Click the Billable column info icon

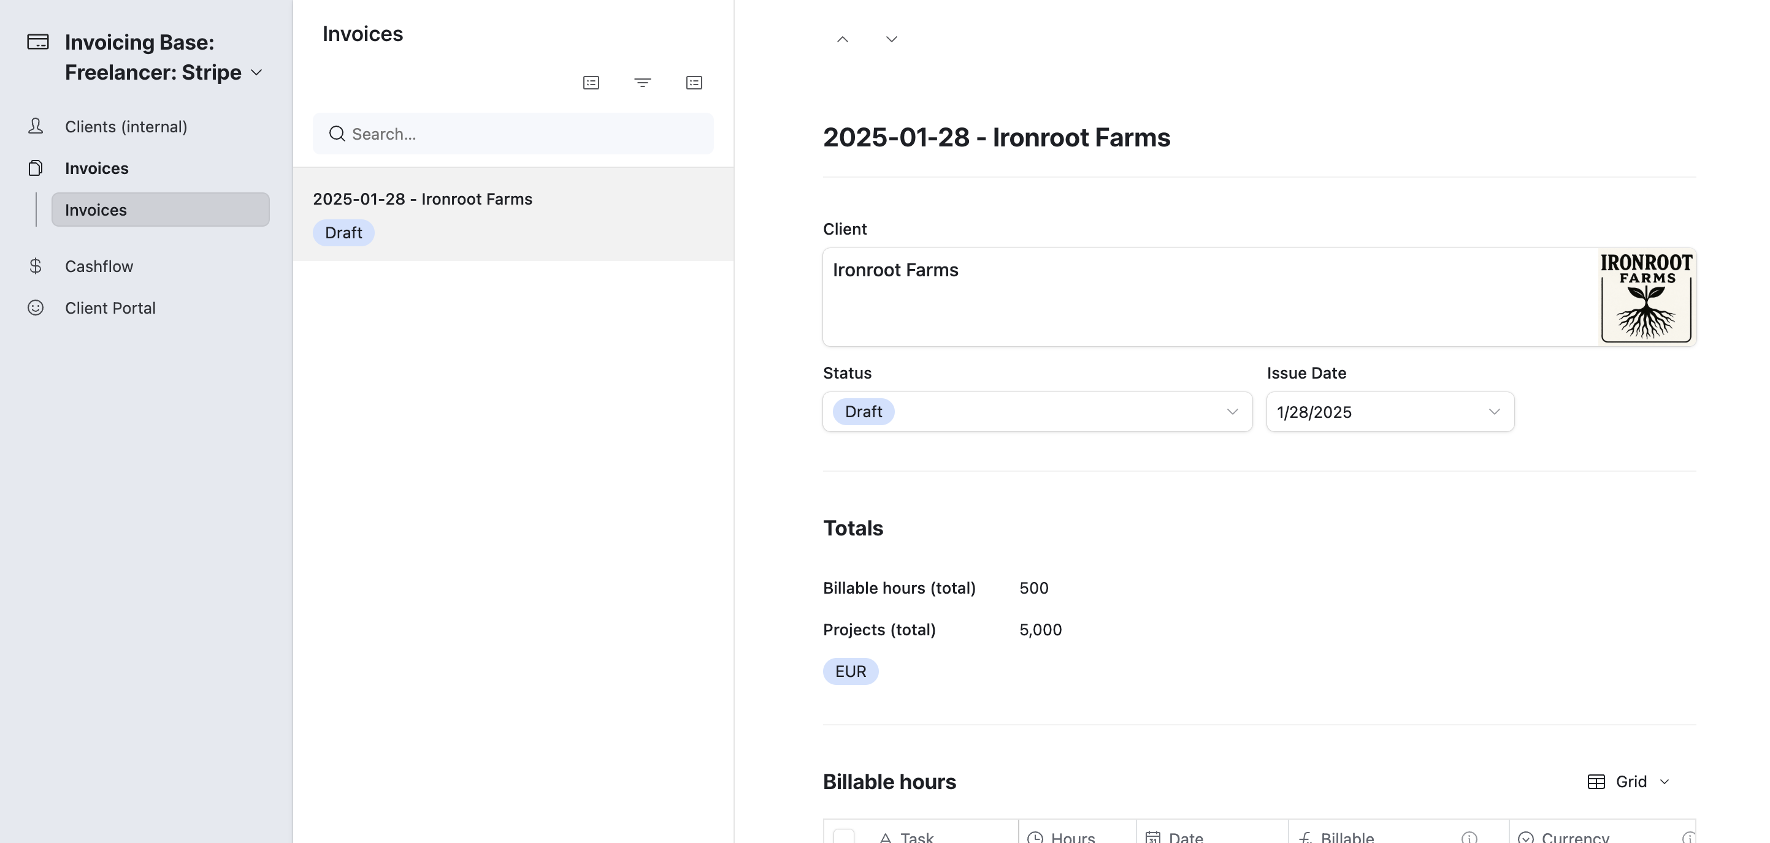[x=1469, y=837]
